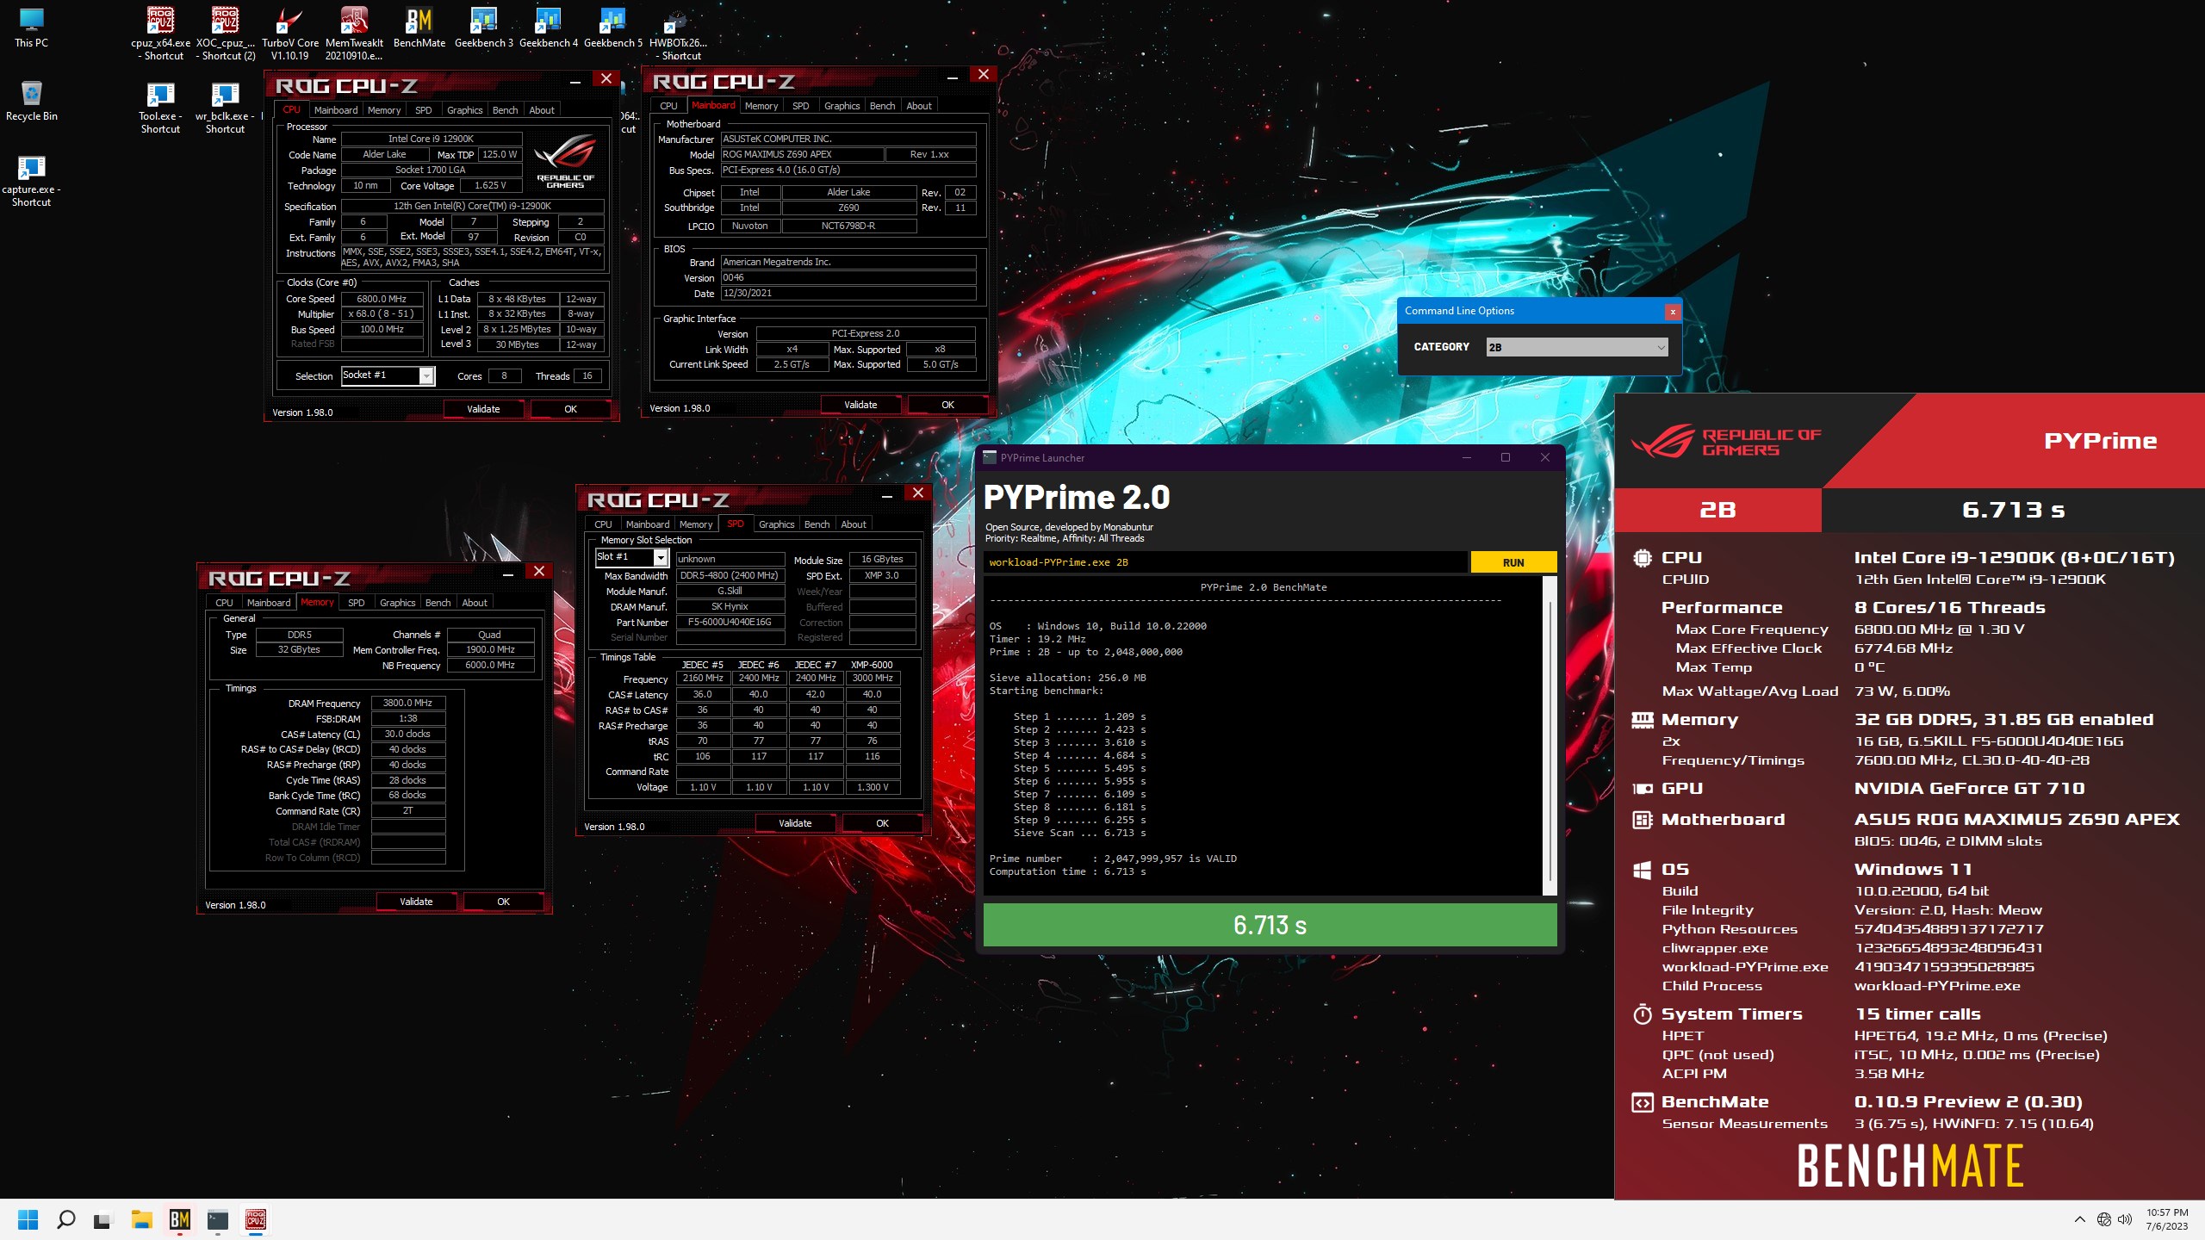Open CATEGORY dropdown showing 2B

[x=1577, y=347]
